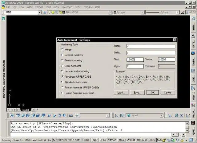
Task: Expand the ByLayer linetype dropdown
Action: click(x=178, y=12)
